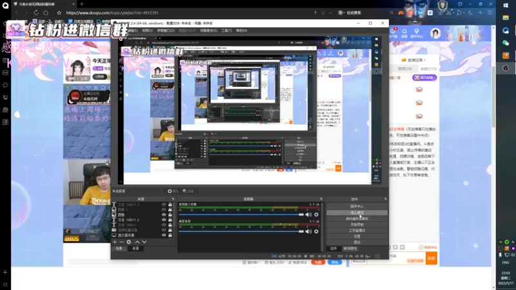The image size is (516, 290).
Task: Open source properties via the sources gear icon
Action: [128, 242]
